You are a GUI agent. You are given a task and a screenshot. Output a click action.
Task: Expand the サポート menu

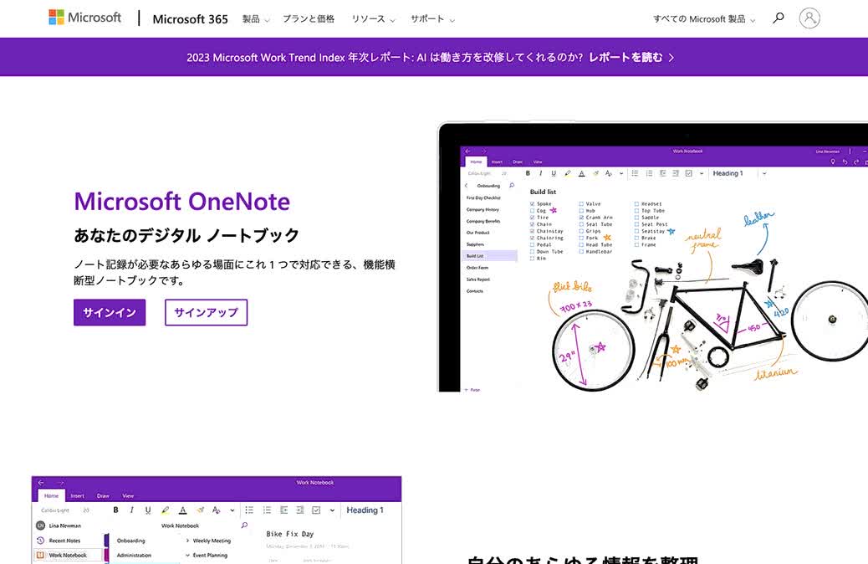432,19
